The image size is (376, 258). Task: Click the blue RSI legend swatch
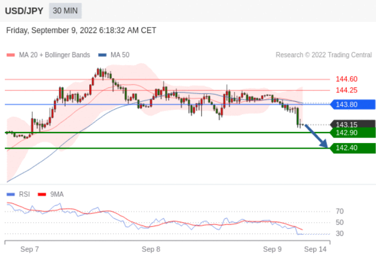10,195
